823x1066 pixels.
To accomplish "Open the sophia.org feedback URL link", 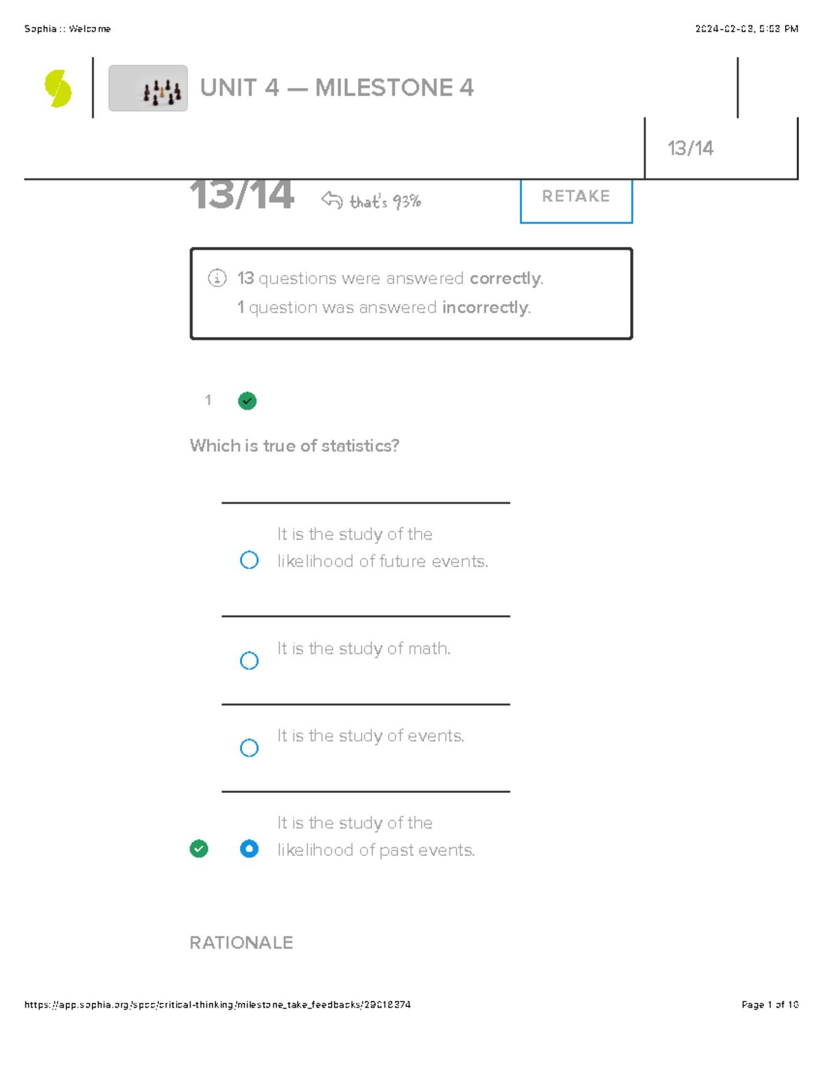I will tap(217, 1004).
